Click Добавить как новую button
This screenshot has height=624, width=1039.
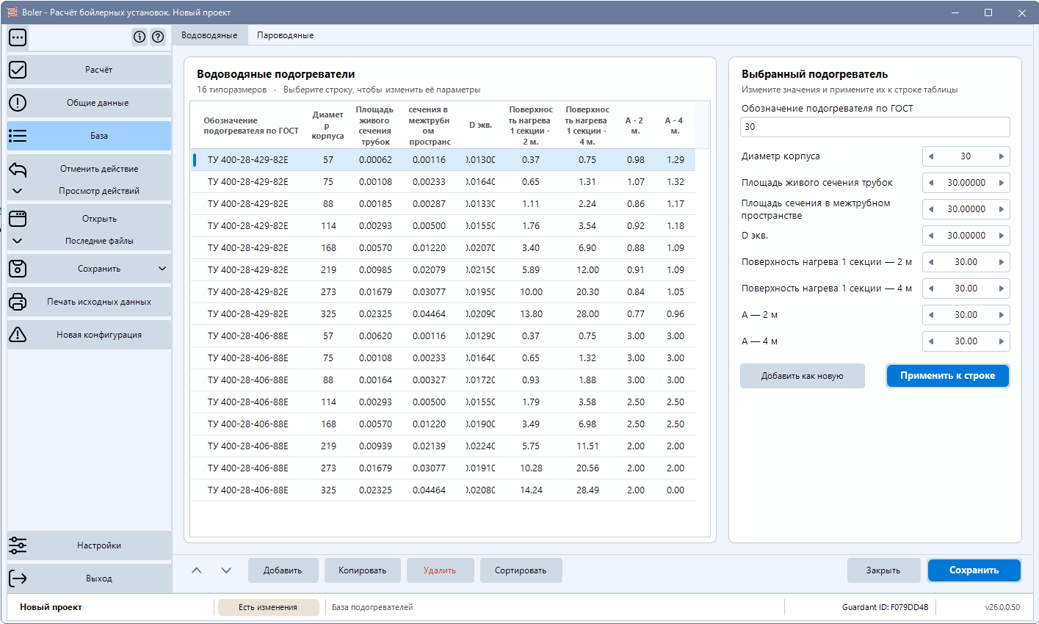pyautogui.click(x=802, y=376)
